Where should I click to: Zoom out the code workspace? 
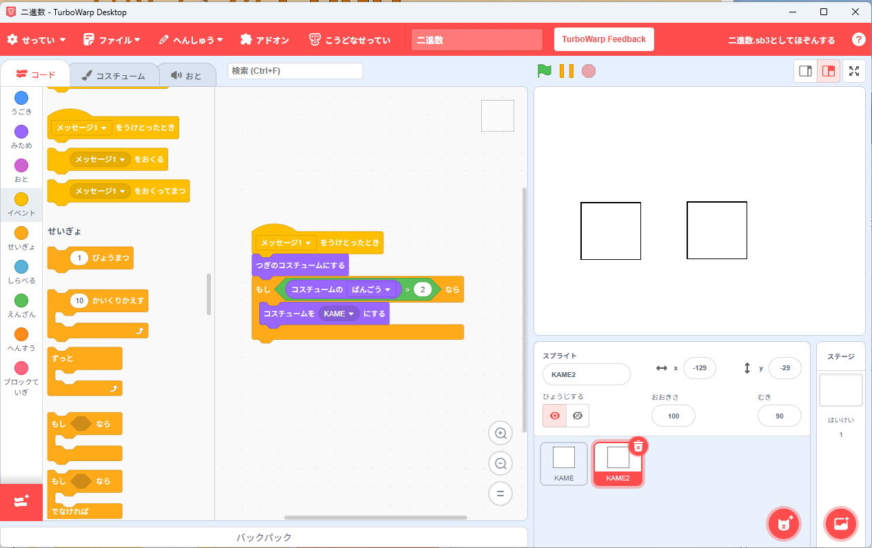click(x=500, y=464)
